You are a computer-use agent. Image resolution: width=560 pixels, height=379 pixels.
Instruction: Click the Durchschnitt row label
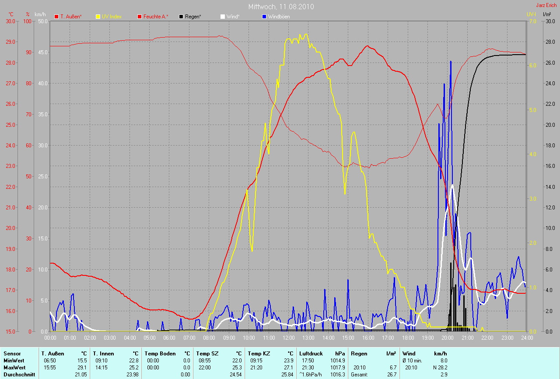[x=19, y=375]
